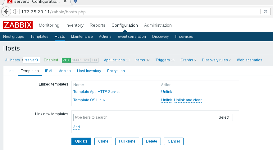Click the browser back arrow button
273x150 pixels.
tap(6, 12)
